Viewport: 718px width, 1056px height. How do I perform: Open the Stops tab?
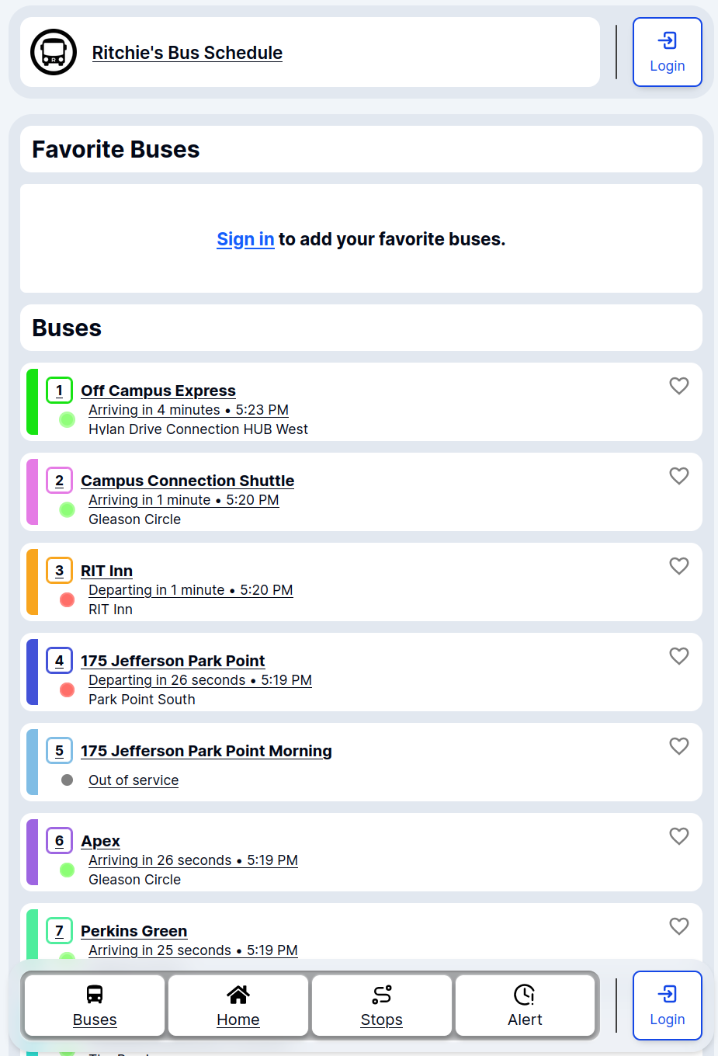(382, 1006)
